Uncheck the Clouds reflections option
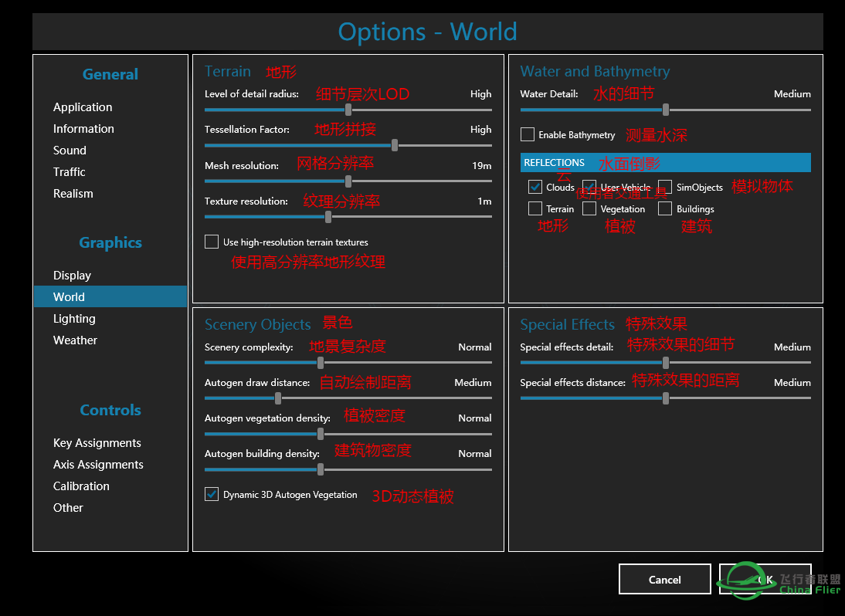The height and width of the screenshot is (616, 845). (535, 187)
